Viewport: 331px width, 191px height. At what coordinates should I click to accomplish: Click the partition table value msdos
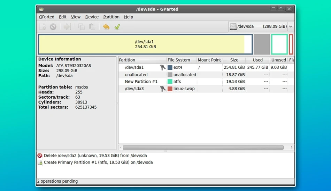(82, 87)
